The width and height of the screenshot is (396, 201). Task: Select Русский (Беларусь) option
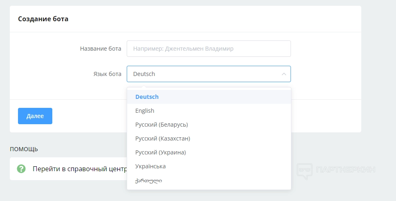[161, 125]
